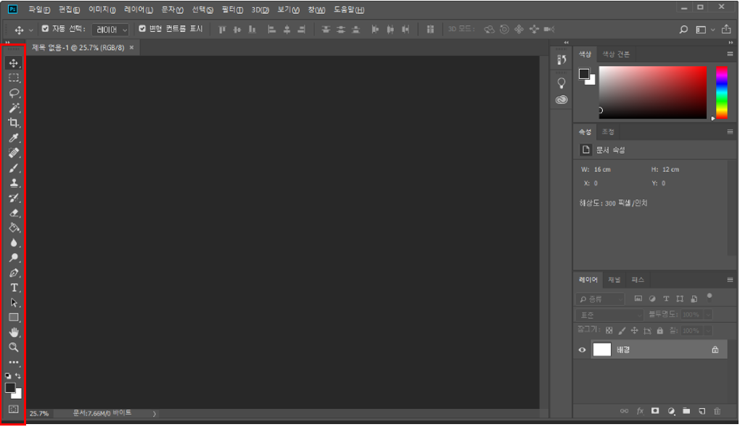The width and height of the screenshot is (740, 427).
Task: Open the 표준 blend mode dropdown
Action: coord(609,315)
